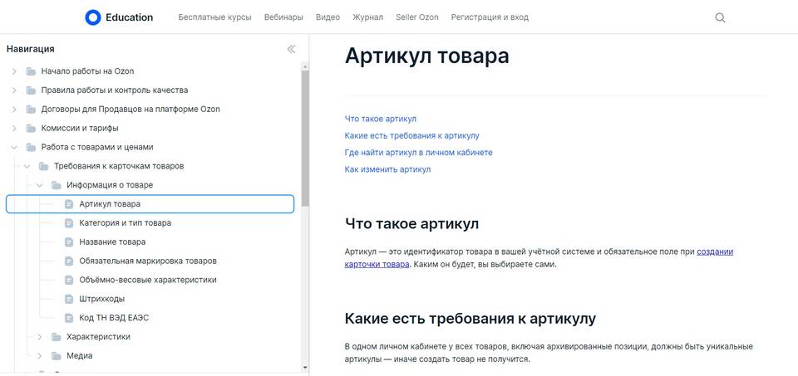Open Регистрация и вход in the top menu

pos(490,17)
